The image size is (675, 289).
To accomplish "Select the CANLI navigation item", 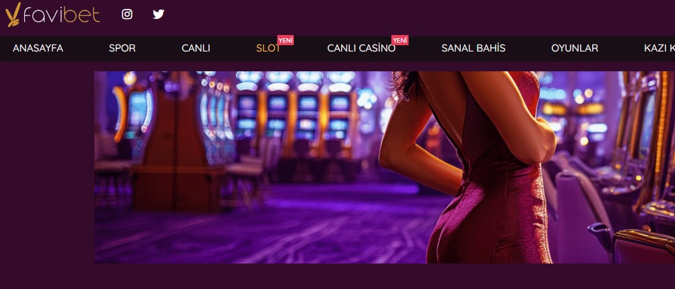I will [196, 48].
